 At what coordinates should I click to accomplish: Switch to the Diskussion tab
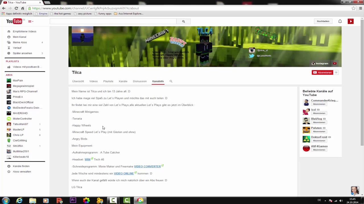[140, 81]
